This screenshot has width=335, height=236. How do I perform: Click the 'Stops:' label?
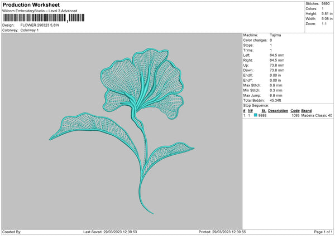(x=248, y=46)
